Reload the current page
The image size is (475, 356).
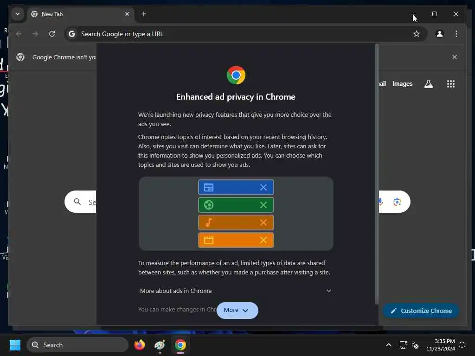(52, 34)
